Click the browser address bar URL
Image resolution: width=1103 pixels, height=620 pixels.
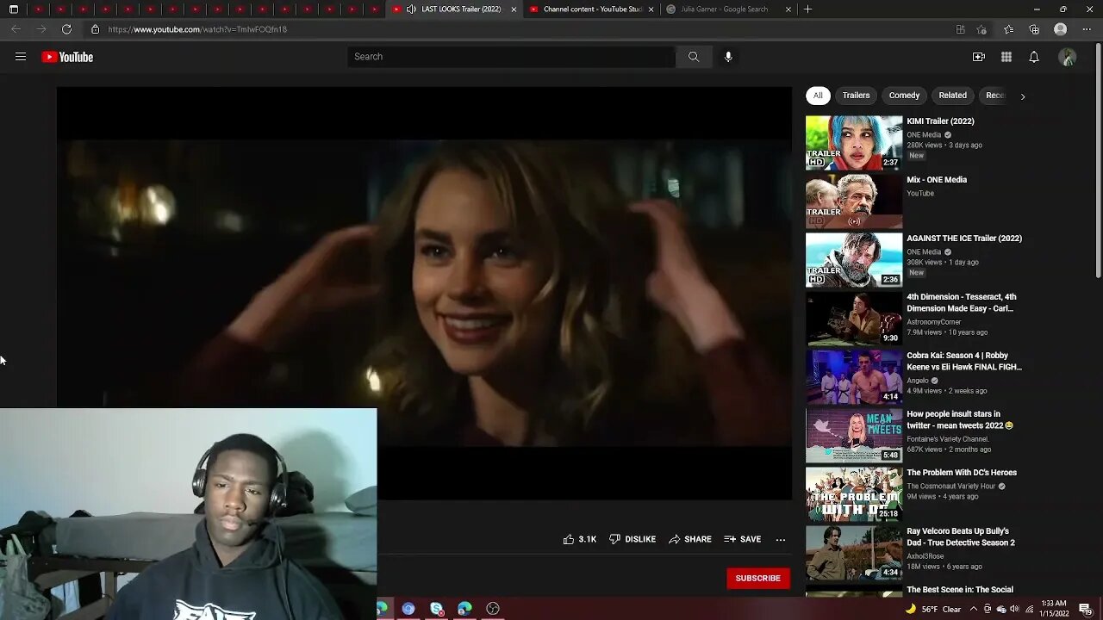(197, 29)
